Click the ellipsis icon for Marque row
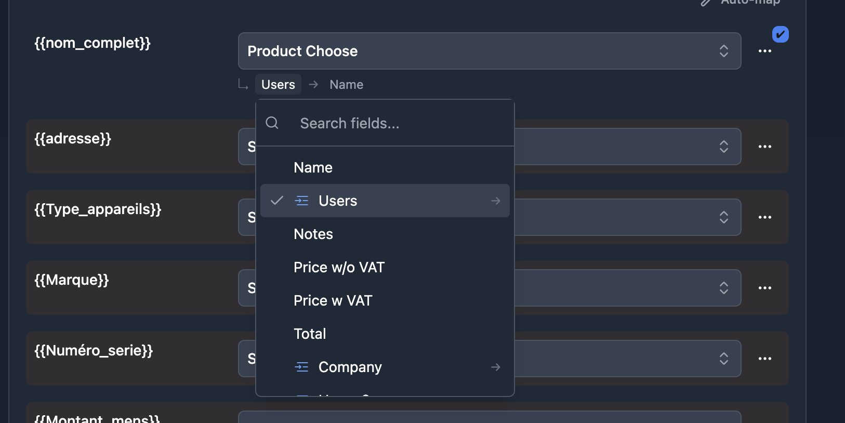Viewport: 845px width, 423px height. pyautogui.click(x=764, y=288)
